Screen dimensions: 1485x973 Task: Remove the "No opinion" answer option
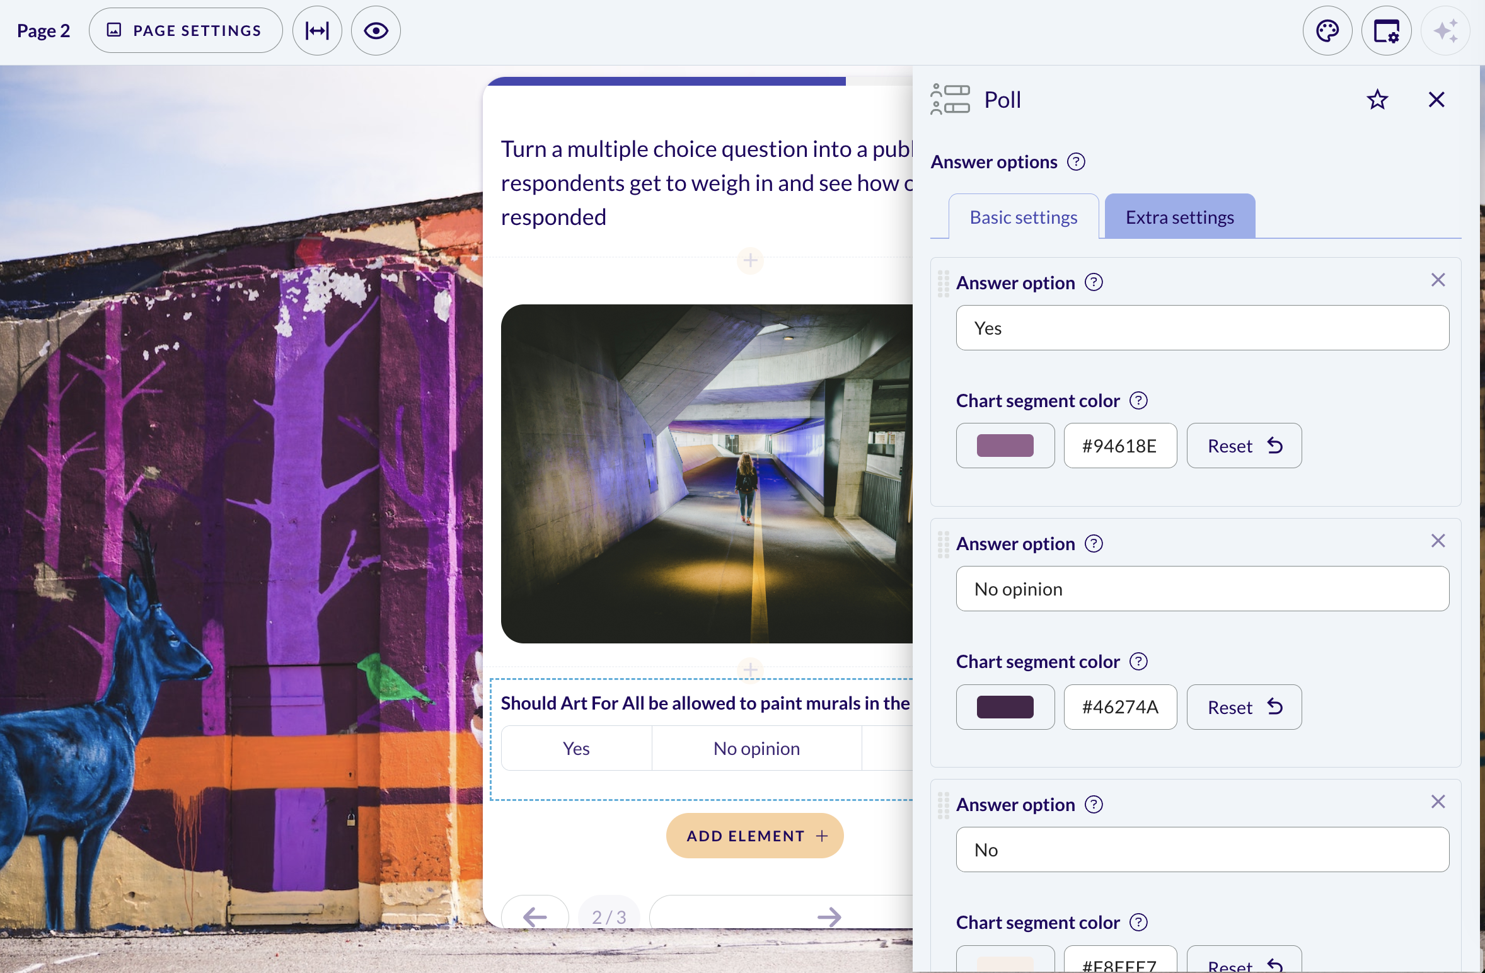pyautogui.click(x=1438, y=541)
